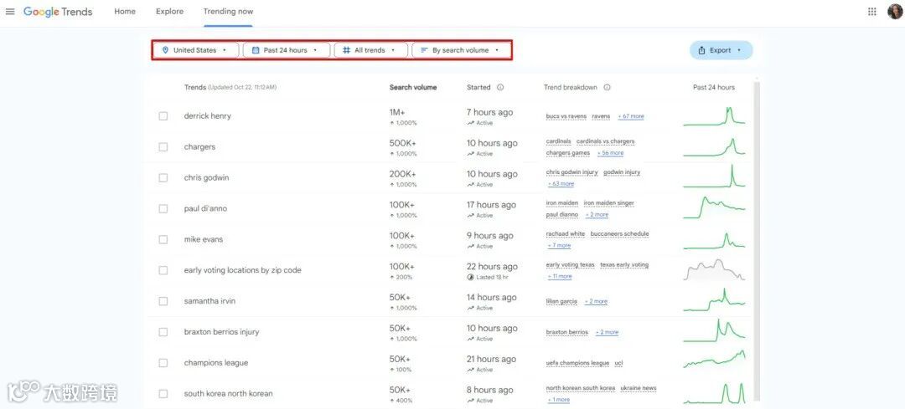Click the buccaneers schedule breakdown link
Viewport: 905px width, 409px height.
[x=620, y=234]
